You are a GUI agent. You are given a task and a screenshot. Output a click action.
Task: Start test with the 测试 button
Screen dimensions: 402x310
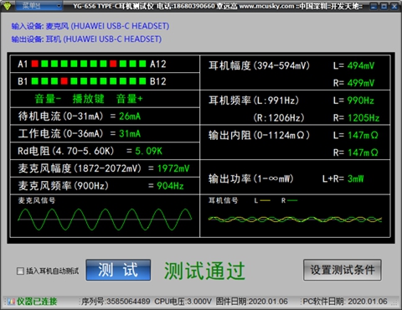pos(118,270)
